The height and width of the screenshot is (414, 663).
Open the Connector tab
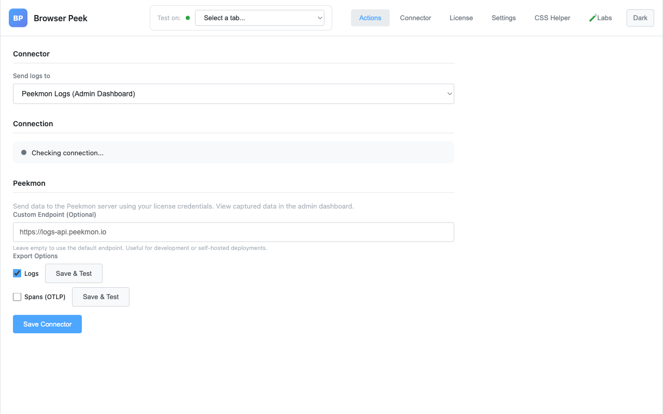click(415, 18)
